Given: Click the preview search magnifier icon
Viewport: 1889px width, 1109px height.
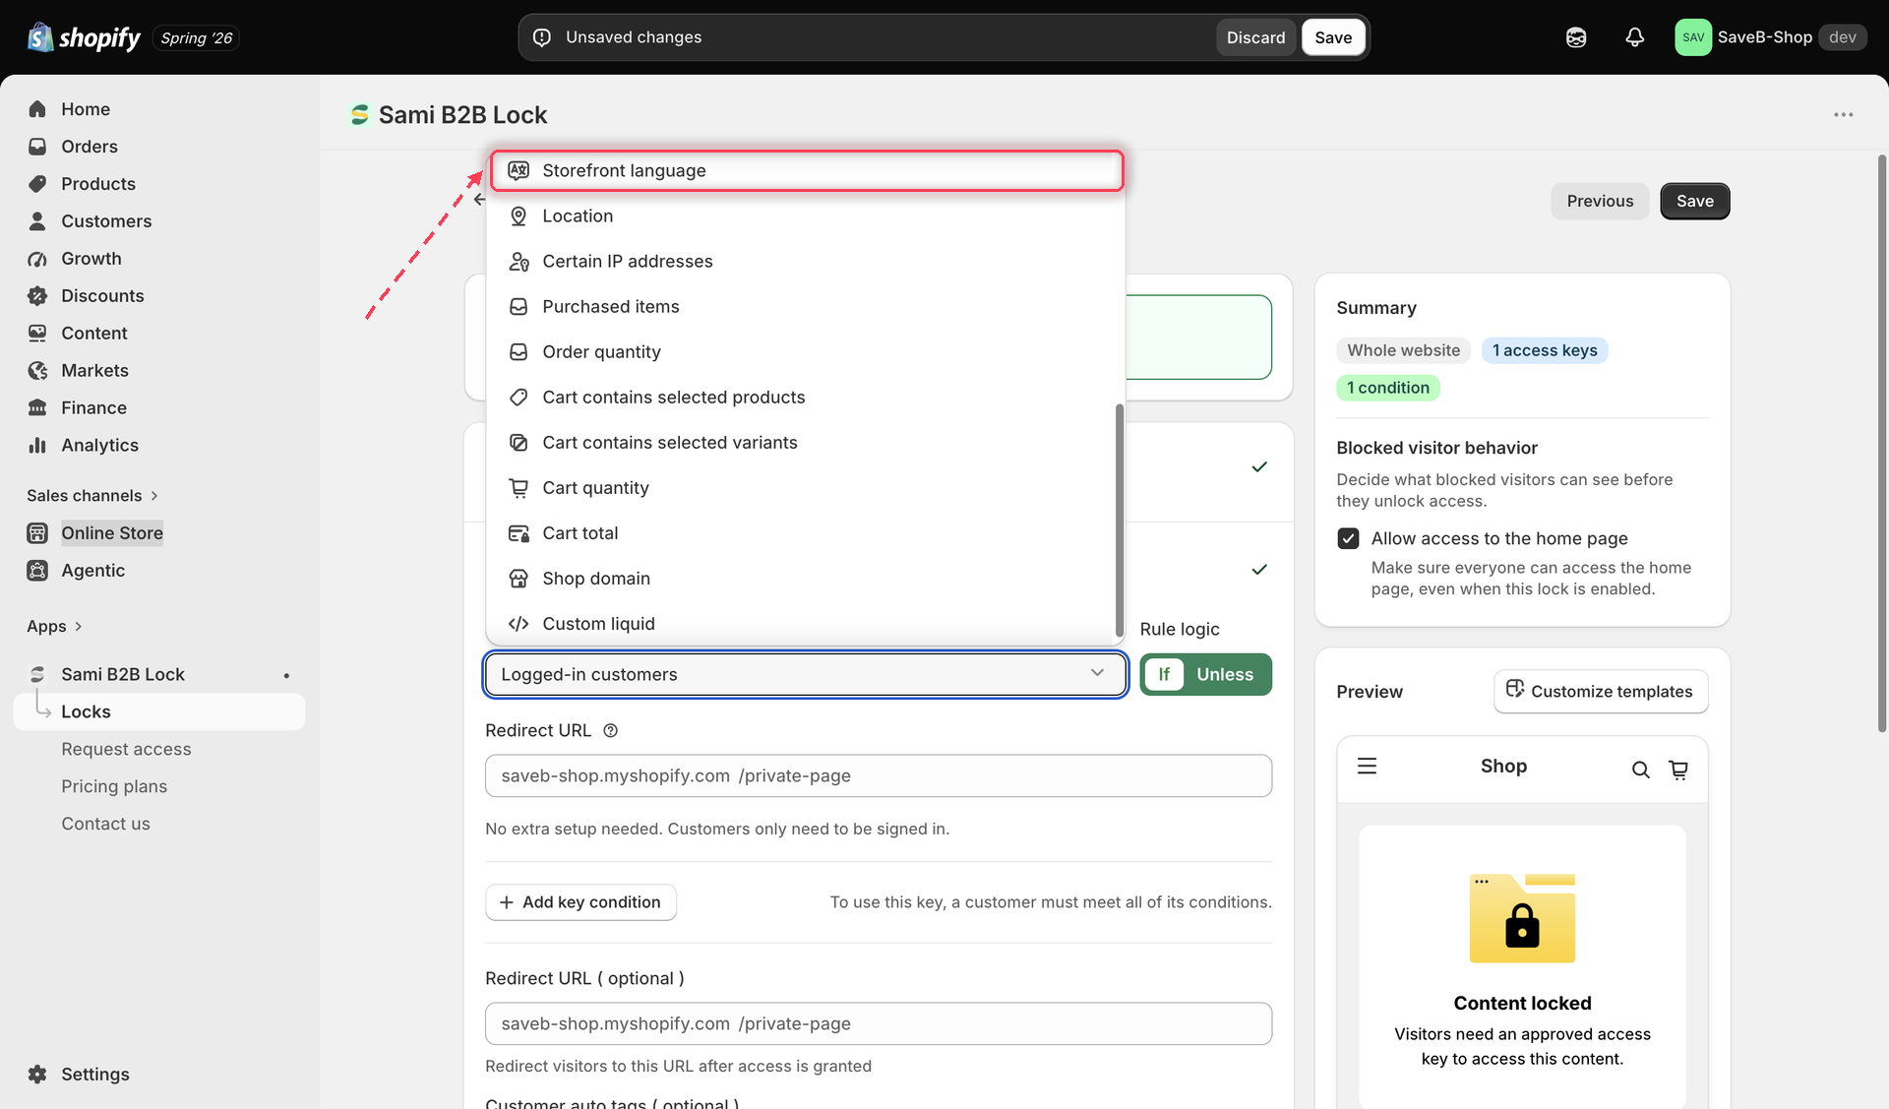Looking at the screenshot, I should (x=1640, y=770).
